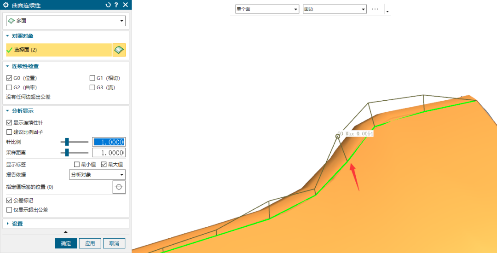The width and height of the screenshot is (497, 253).
Task: Click the select face icon button
Action: pyautogui.click(x=119, y=50)
